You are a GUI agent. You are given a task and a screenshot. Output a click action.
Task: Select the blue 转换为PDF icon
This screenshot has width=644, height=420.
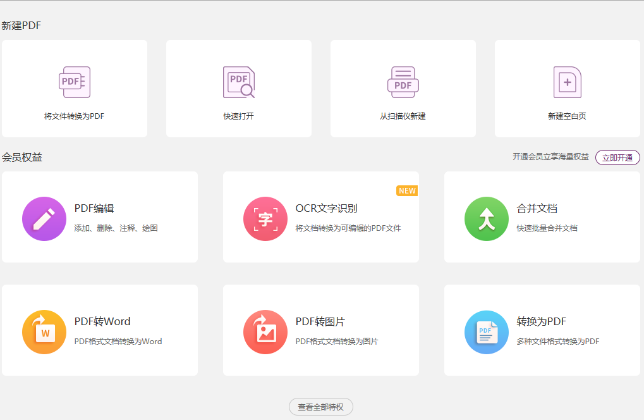[486, 331]
